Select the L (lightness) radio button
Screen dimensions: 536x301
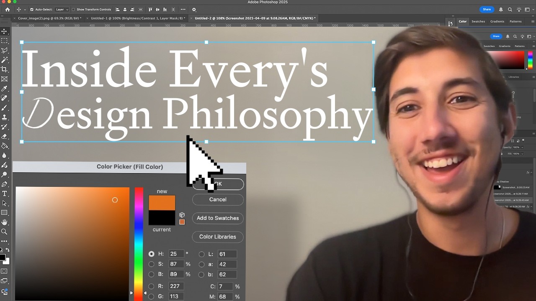(201, 254)
